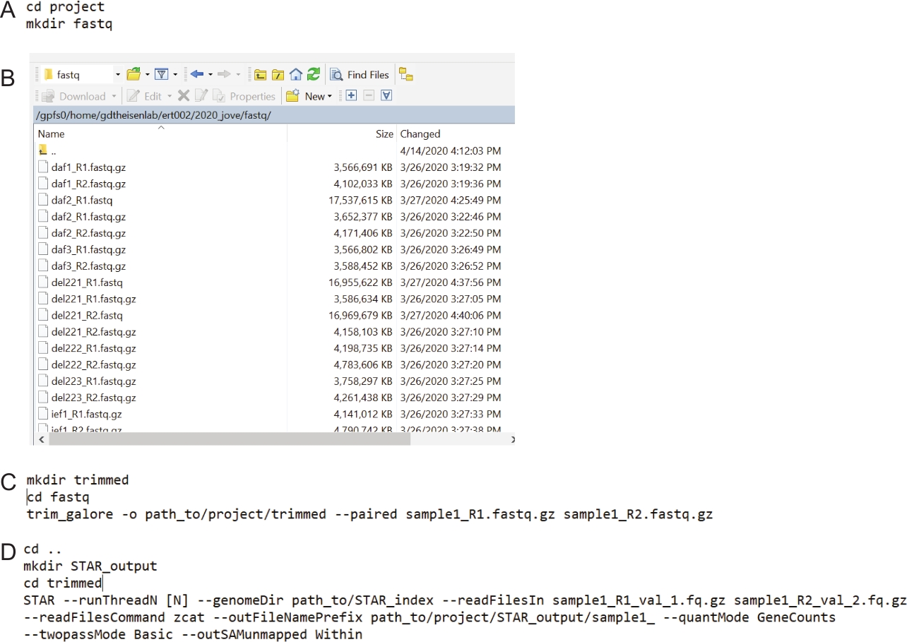The height and width of the screenshot is (642, 907).
Task: Sort by the Changed column header
Action: 456,133
